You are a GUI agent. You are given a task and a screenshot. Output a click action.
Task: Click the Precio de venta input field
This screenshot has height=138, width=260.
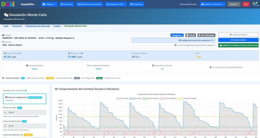[26, 112]
